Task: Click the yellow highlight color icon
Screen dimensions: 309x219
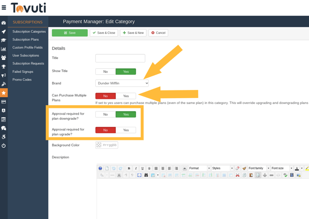Action: click(x=307, y=168)
